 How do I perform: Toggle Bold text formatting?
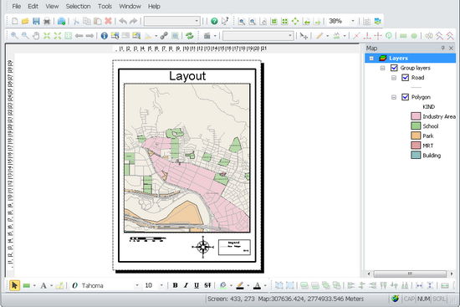175,285
